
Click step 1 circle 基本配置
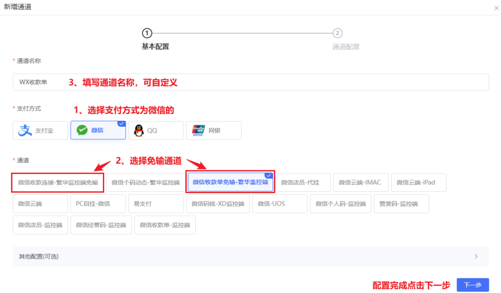tap(147, 33)
